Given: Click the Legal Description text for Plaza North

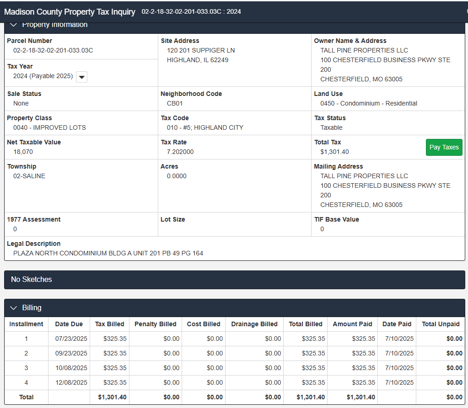Looking at the screenshot, I should pyautogui.click(x=108, y=253).
